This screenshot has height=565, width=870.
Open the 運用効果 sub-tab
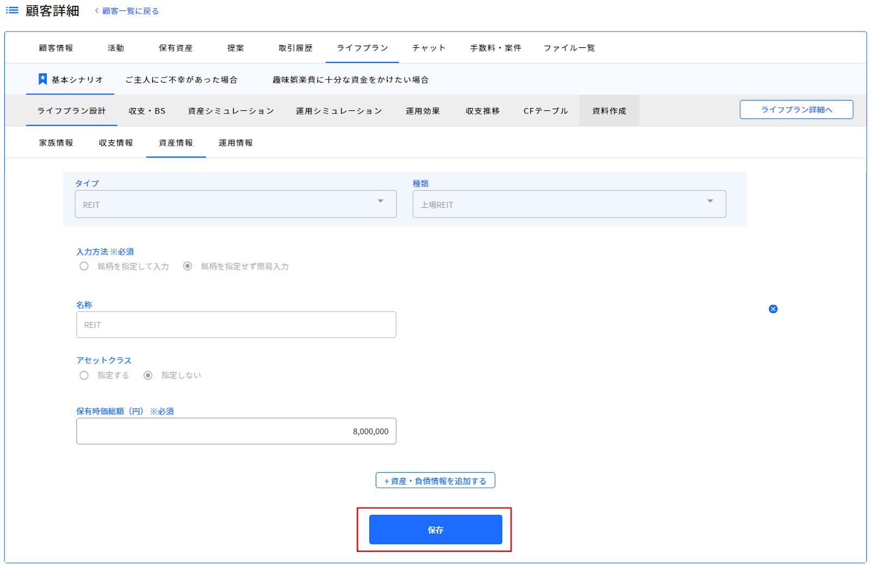tap(422, 111)
